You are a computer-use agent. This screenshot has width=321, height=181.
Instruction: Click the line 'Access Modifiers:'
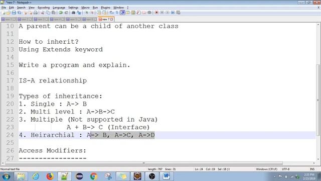[53, 150]
